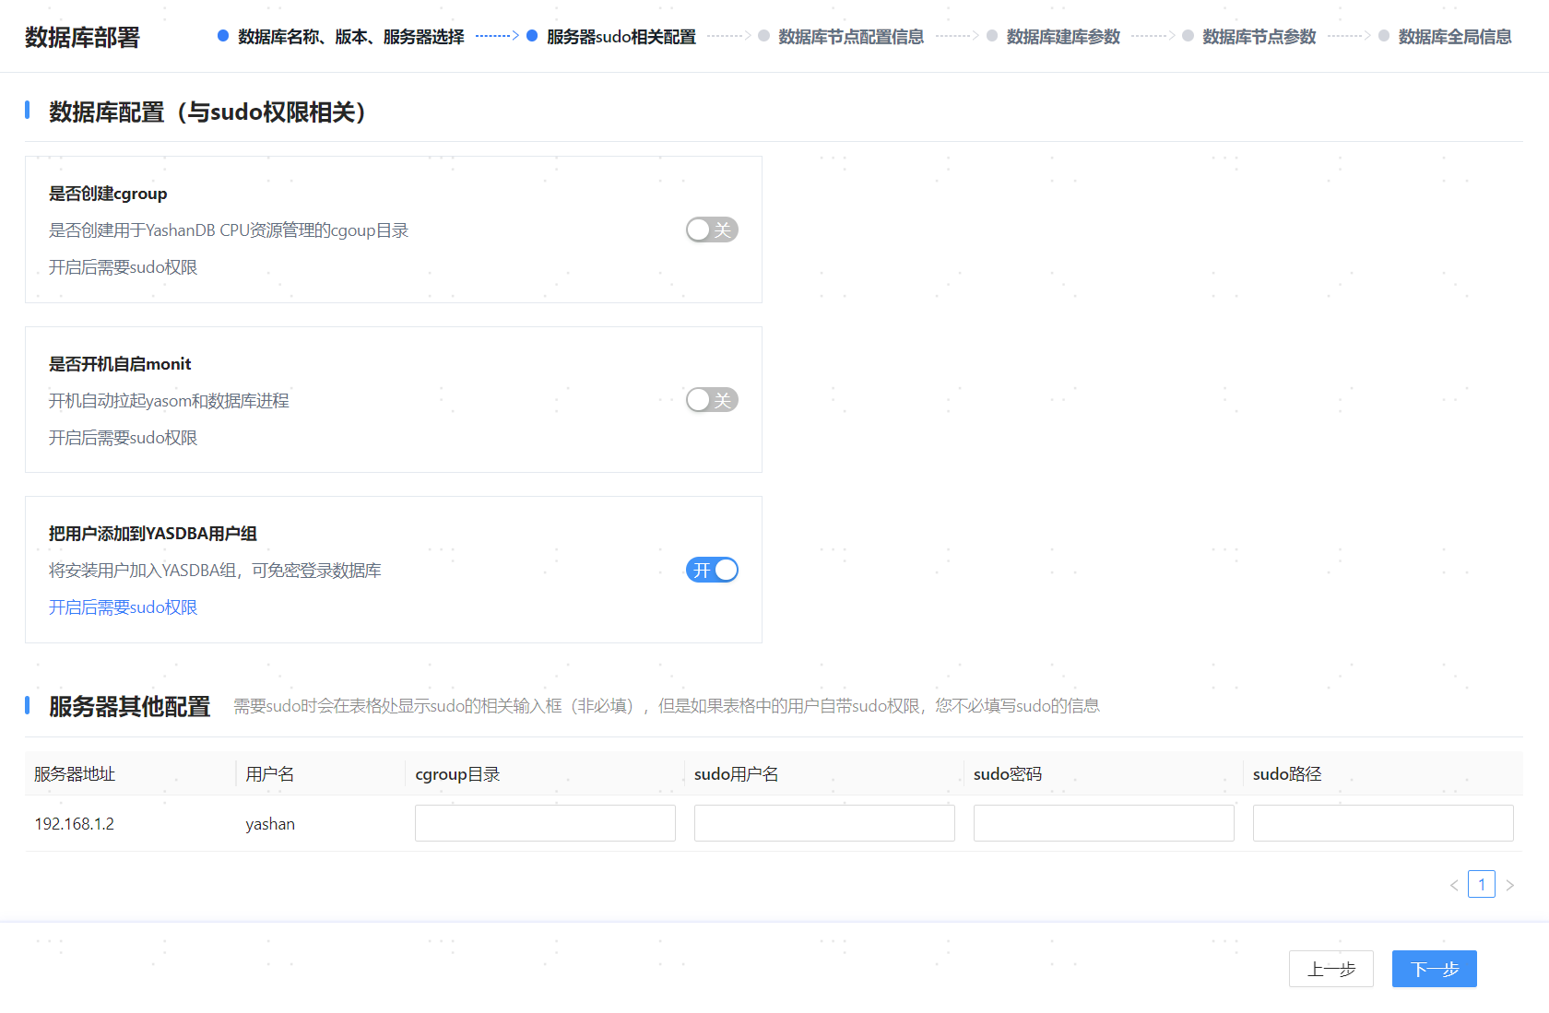Jump to step 数据库节点参数
1549x1013 pixels.
(1259, 37)
